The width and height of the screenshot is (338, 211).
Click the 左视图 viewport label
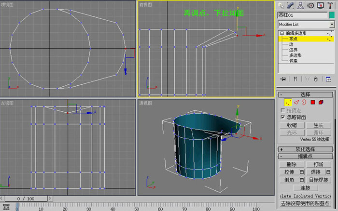click(7, 103)
